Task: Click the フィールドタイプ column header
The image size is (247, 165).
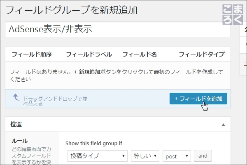Action: point(201,54)
